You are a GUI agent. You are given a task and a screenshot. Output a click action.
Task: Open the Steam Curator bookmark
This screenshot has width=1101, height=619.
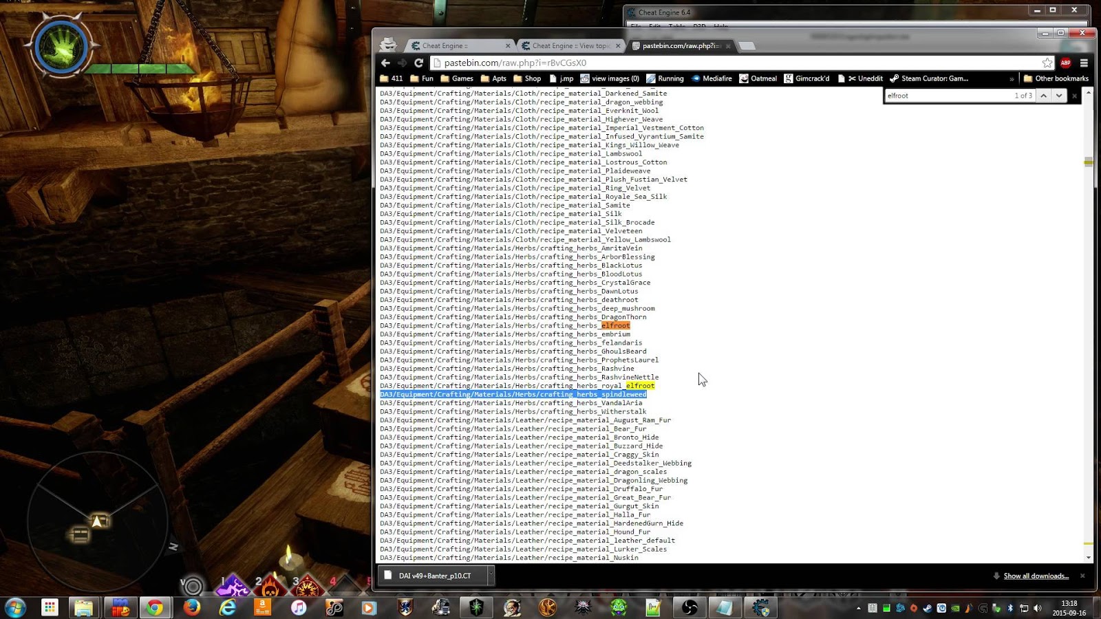click(x=929, y=78)
